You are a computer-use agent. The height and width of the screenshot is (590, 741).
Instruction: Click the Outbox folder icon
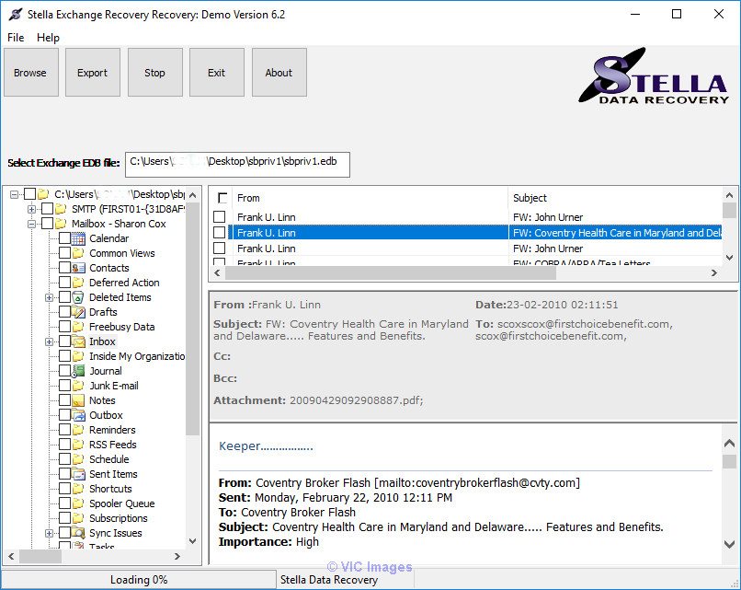[78, 415]
